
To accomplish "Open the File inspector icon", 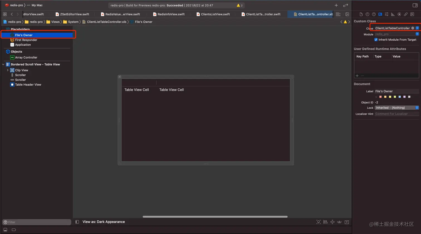I will click(361, 14).
